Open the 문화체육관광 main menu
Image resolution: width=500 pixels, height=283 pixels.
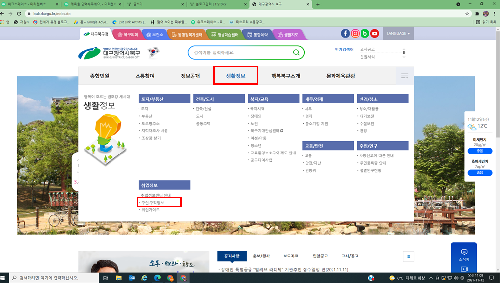coord(340,76)
